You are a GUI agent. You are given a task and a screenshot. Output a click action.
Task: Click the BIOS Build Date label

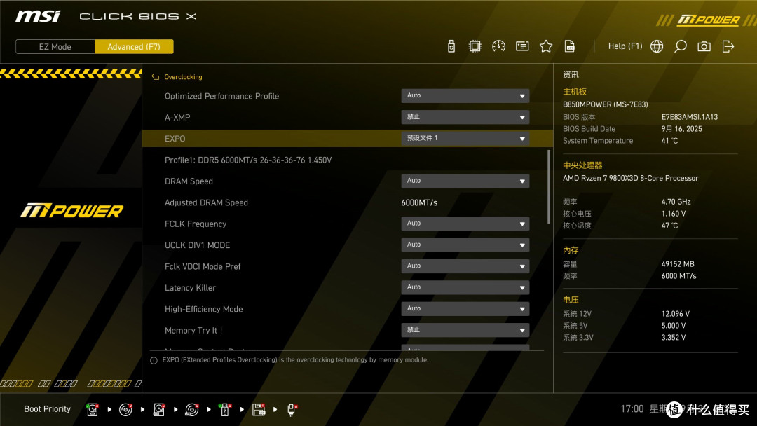click(x=589, y=129)
